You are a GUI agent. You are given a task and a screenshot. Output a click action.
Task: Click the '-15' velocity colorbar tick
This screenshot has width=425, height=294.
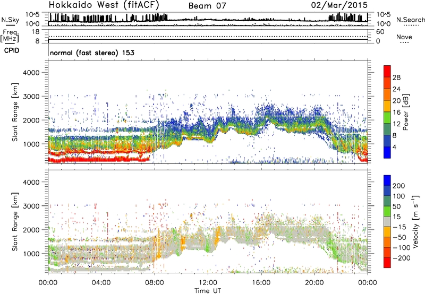click(399, 227)
